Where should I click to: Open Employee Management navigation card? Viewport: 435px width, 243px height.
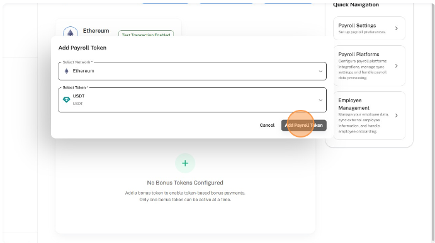click(369, 116)
